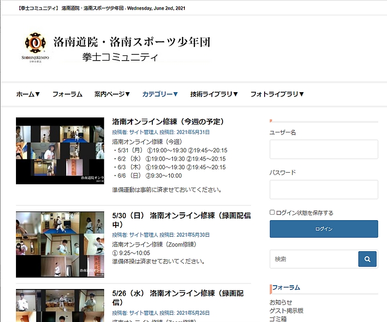
Task: Open the thumbnail of the 5/30 post
Action: 60,244
